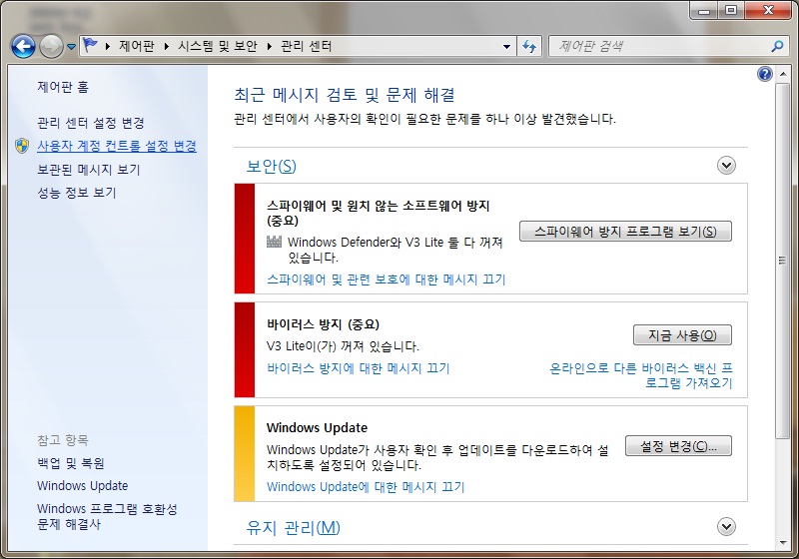Click the UAC shield icon in sidebar
Image resolution: width=799 pixels, height=559 pixels.
[22, 146]
